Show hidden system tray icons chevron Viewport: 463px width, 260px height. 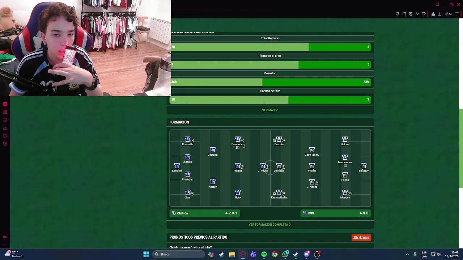click(x=407, y=254)
